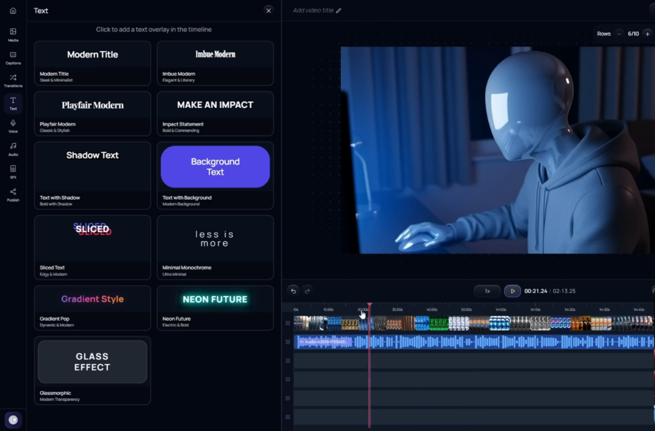Add the Sliced Text overlay
This screenshot has height=431, width=655.
(x=92, y=247)
